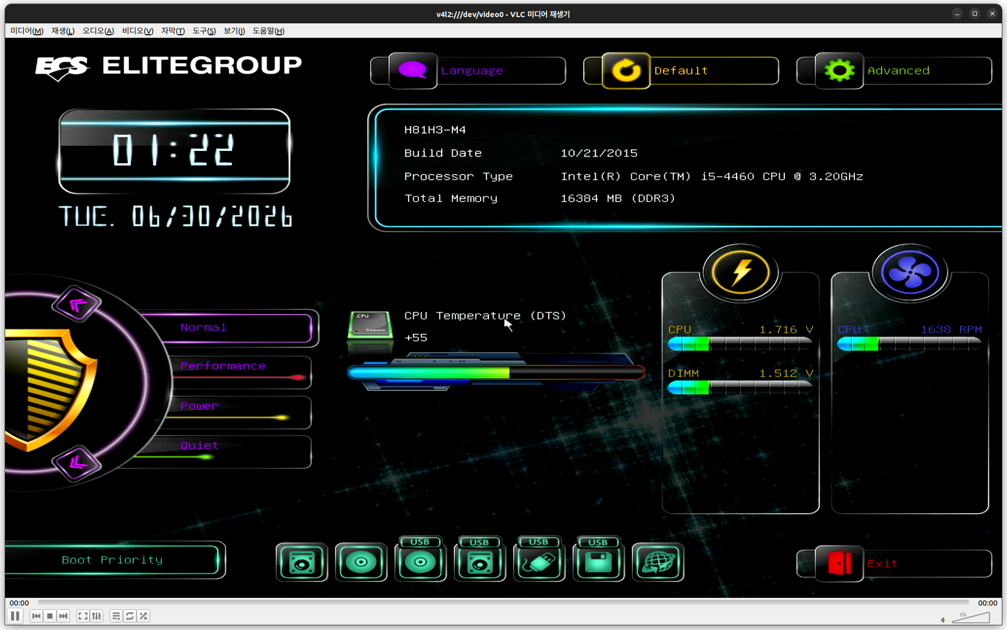Click the model name H81H3-M4

point(435,130)
